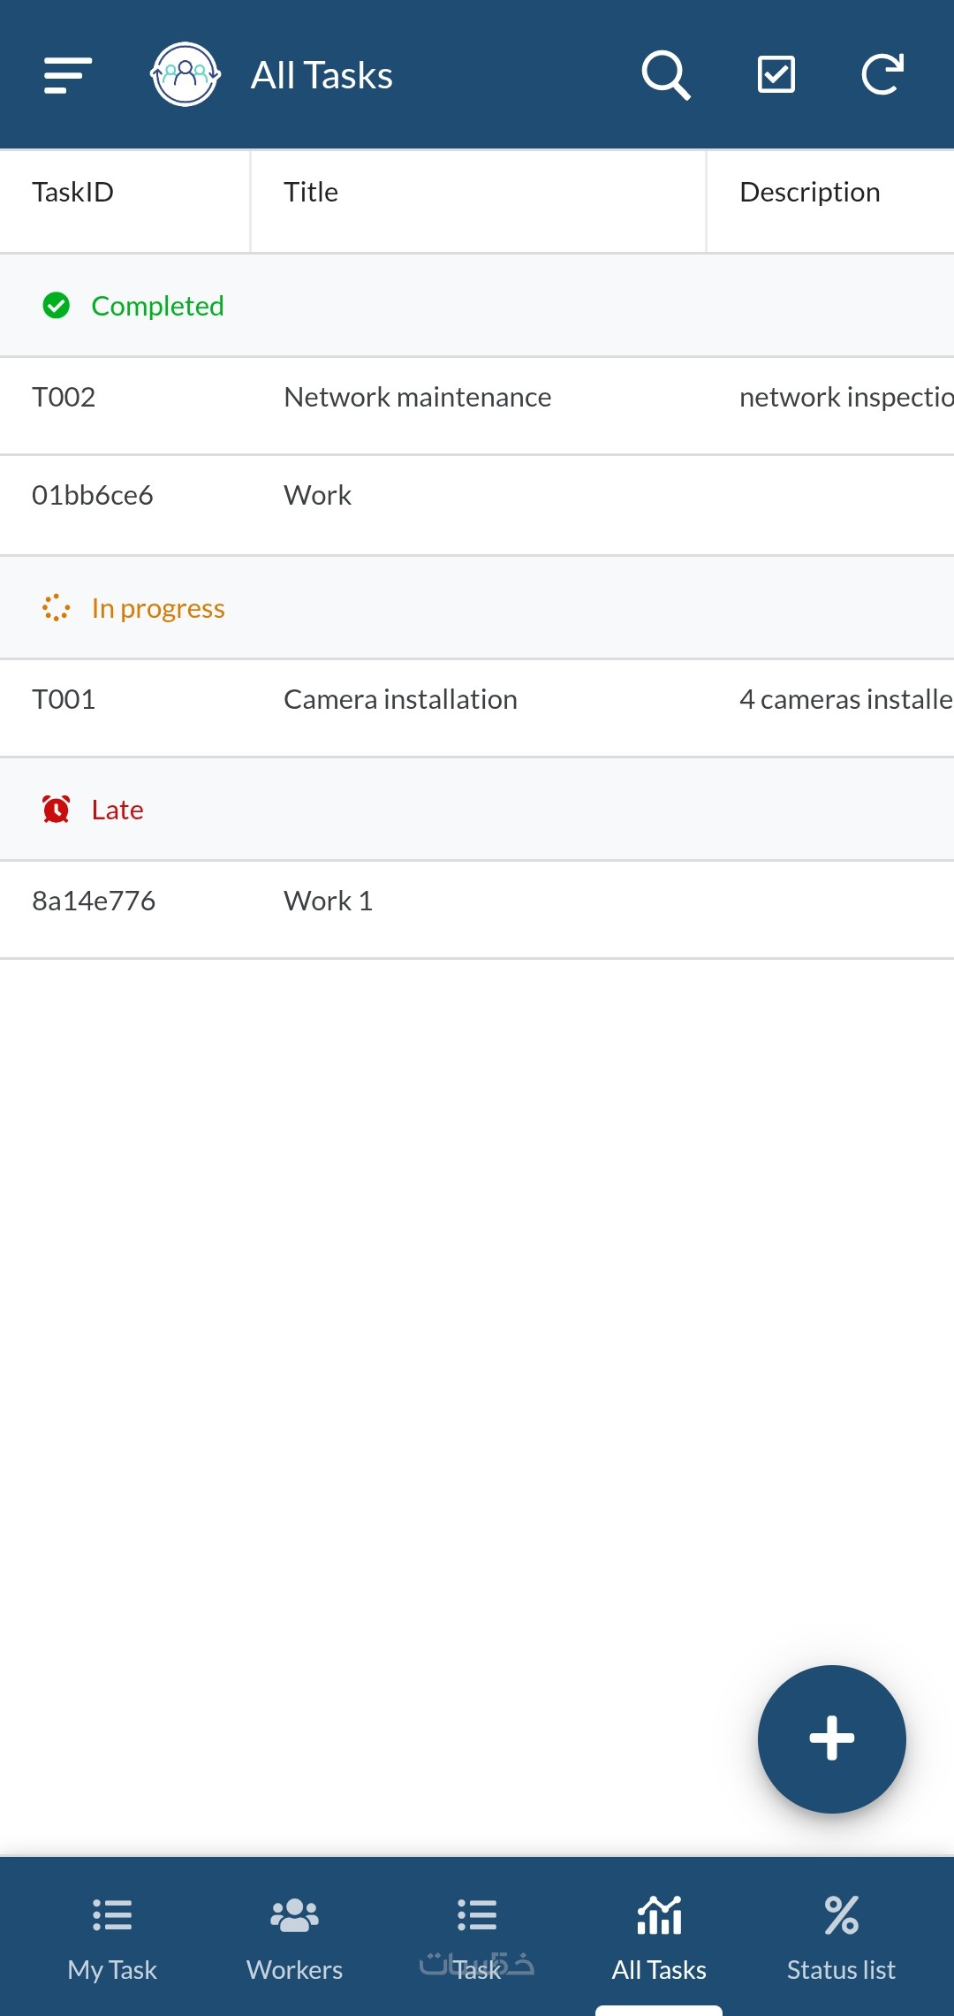Sort by Title column header
This screenshot has width=954, height=2016.
311,193
